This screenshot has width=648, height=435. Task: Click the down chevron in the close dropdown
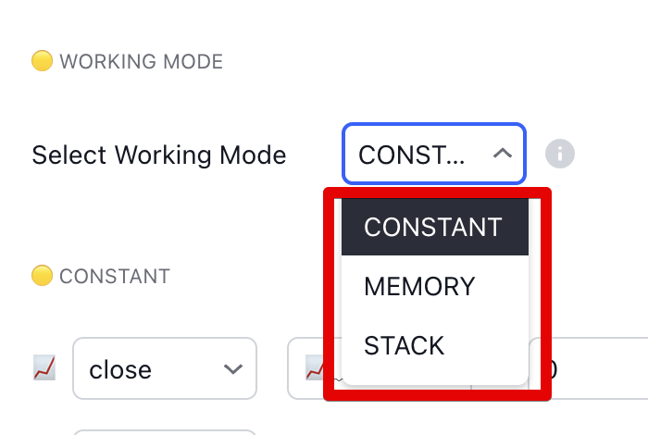click(233, 369)
